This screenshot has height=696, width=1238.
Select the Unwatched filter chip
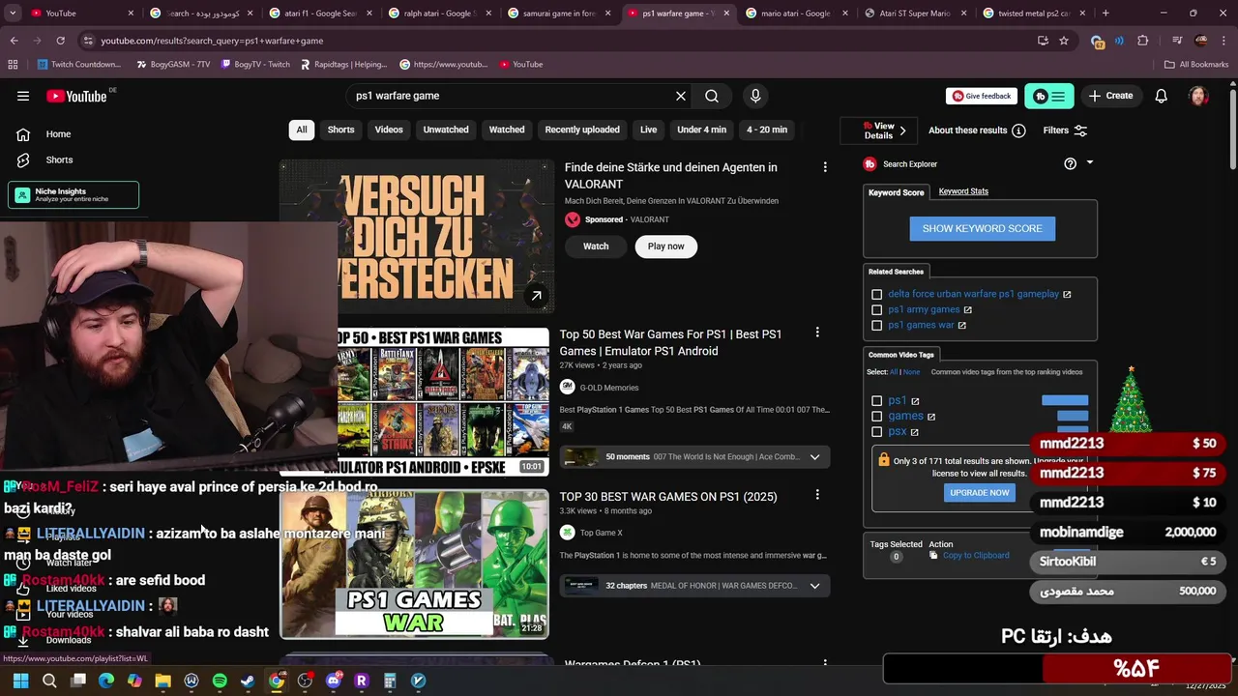pos(446,130)
